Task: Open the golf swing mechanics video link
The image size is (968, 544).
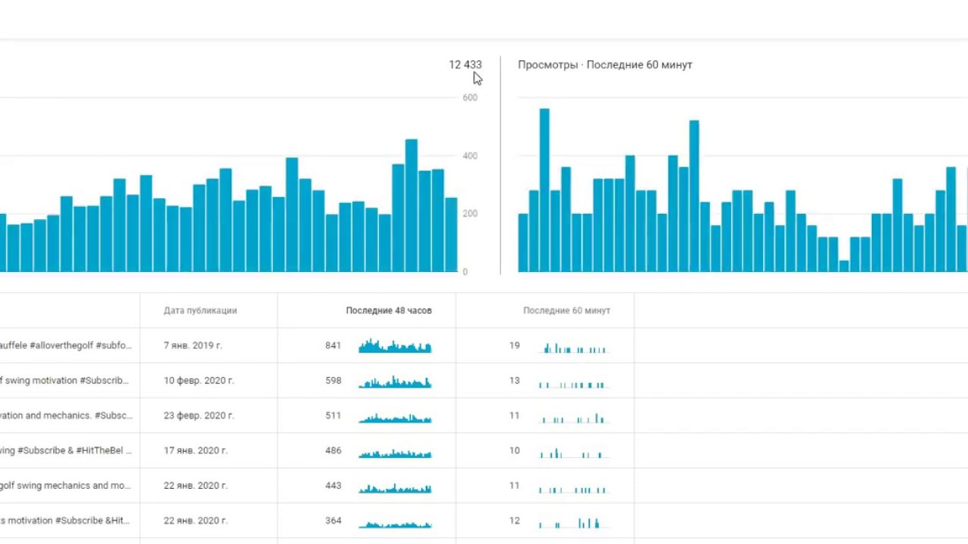Action: click(67, 486)
